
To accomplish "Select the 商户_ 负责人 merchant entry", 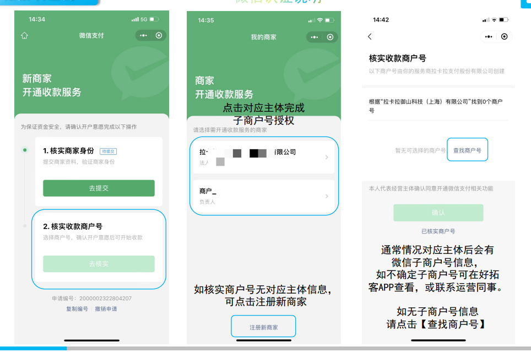I will [264, 196].
